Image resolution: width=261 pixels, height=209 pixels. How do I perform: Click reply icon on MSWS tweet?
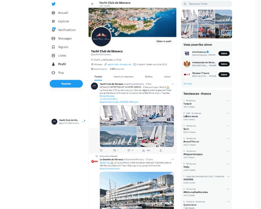[x=101, y=150]
